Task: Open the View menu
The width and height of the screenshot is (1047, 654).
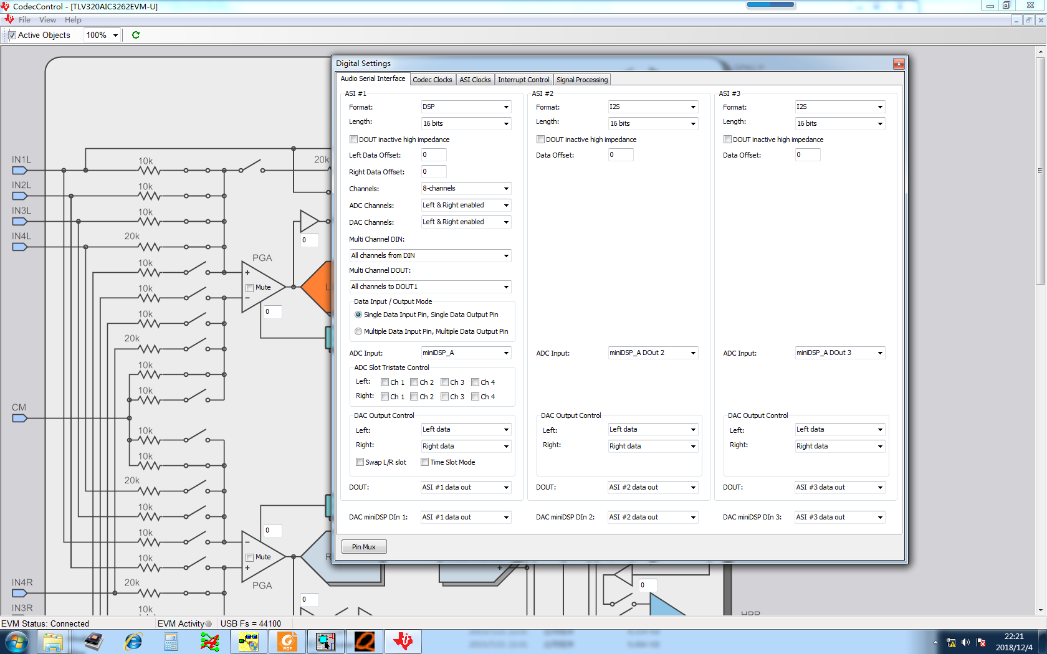Action: coord(47,20)
